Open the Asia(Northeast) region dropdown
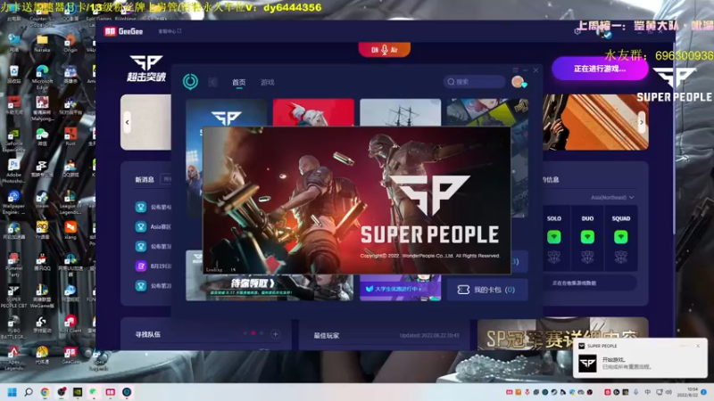The width and height of the screenshot is (714, 401). click(612, 197)
